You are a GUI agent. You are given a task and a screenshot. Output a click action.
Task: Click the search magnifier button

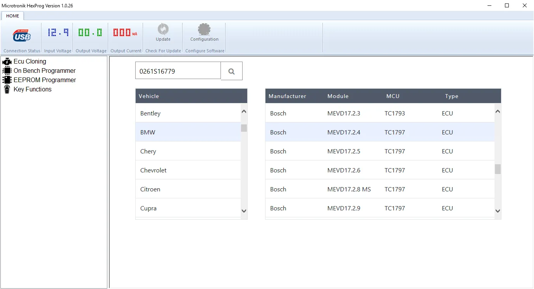pos(232,71)
